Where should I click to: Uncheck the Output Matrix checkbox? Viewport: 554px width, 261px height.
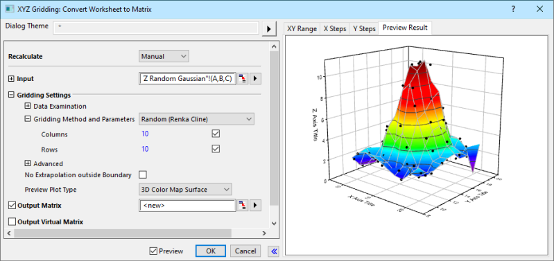coord(12,205)
